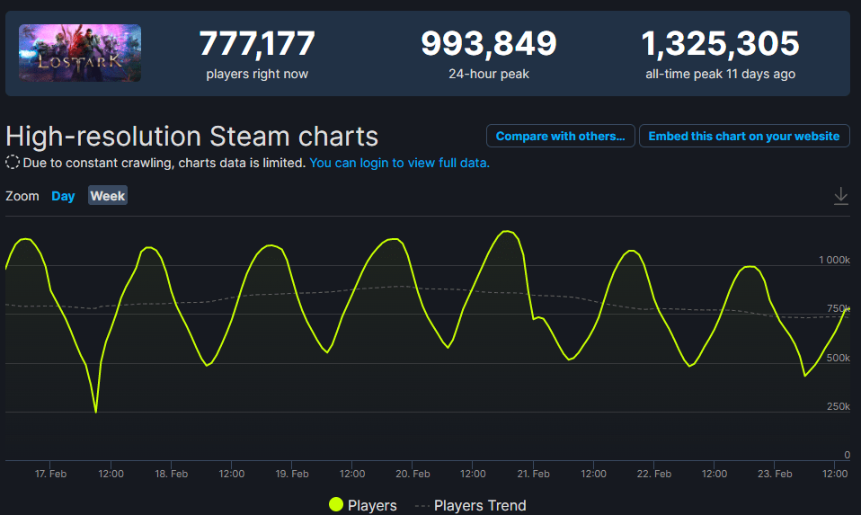This screenshot has height=515, width=861.
Task: Click the 993,849 24-hour peak figure
Action: click(489, 43)
